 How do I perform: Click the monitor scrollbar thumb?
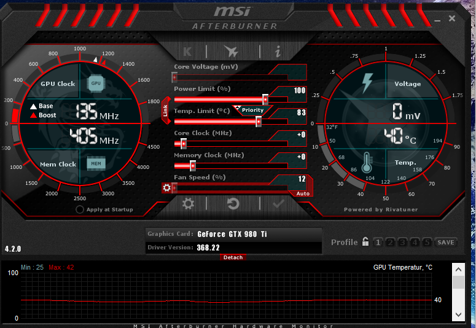click(x=458, y=282)
